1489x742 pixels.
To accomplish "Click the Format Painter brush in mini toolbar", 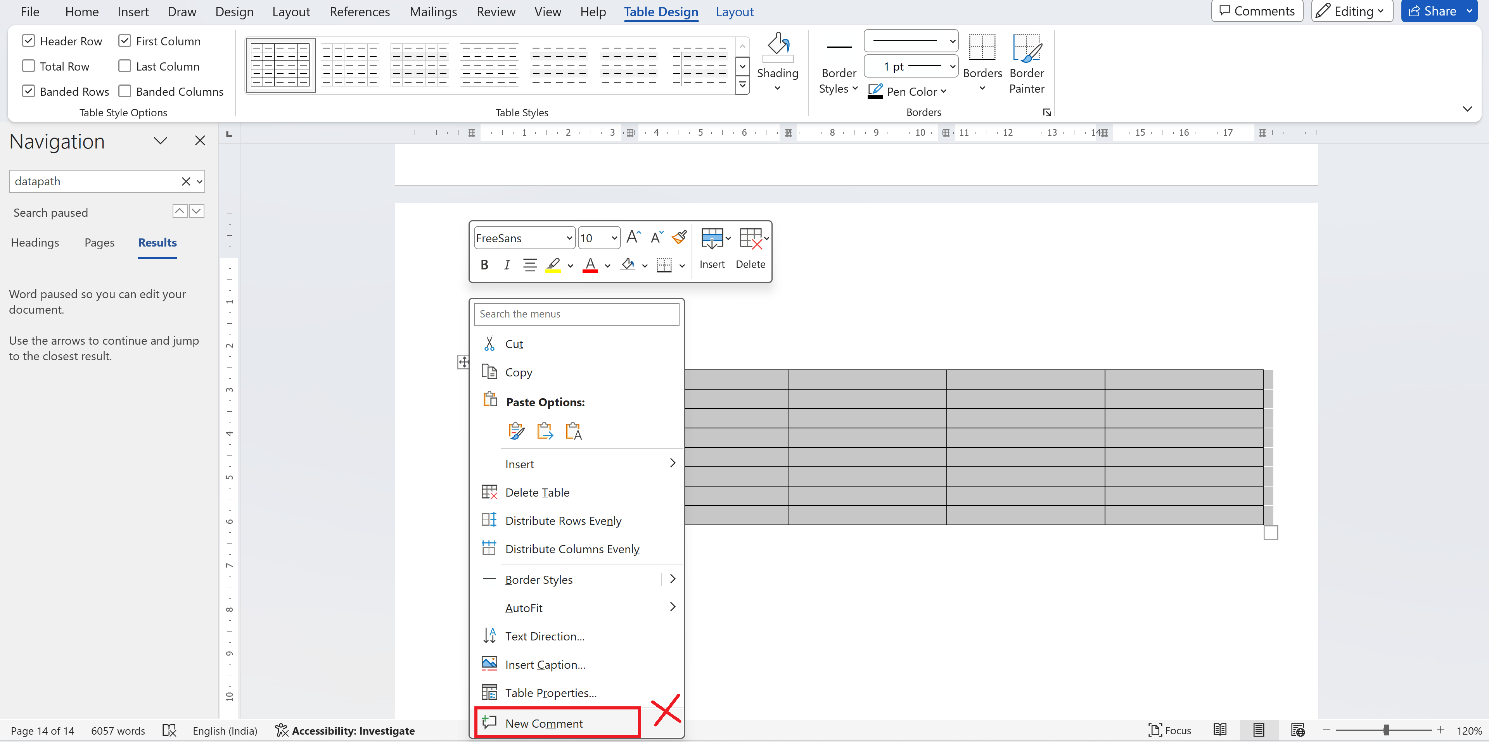I will (x=679, y=237).
